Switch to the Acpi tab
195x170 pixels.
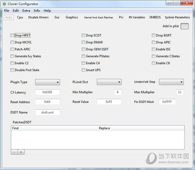click(9, 17)
